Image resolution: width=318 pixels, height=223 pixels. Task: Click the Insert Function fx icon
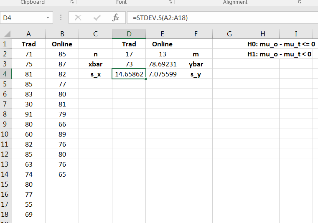(x=116, y=18)
